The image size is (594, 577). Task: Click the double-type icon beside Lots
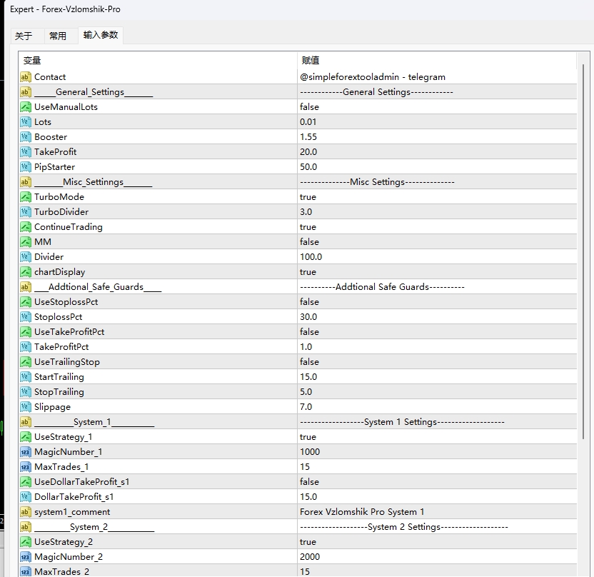(x=26, y=122)
